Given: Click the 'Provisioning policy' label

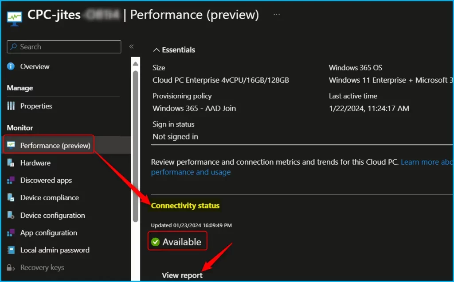Looking at the screenshot, I should [182, 96].
